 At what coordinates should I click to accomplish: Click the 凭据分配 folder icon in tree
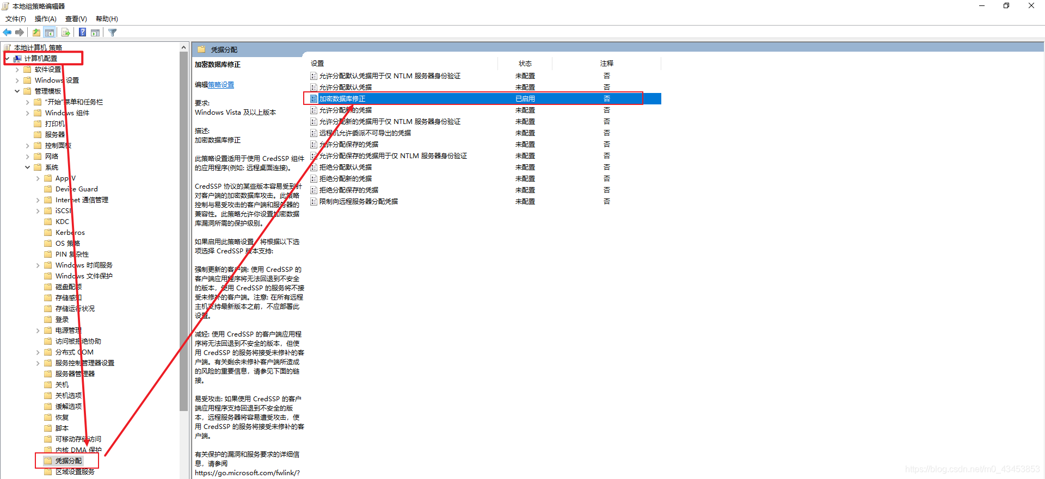[48, 461]
